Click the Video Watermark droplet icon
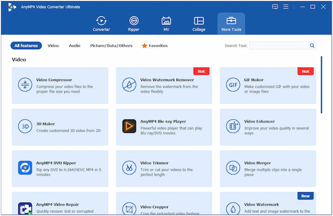 233,209
